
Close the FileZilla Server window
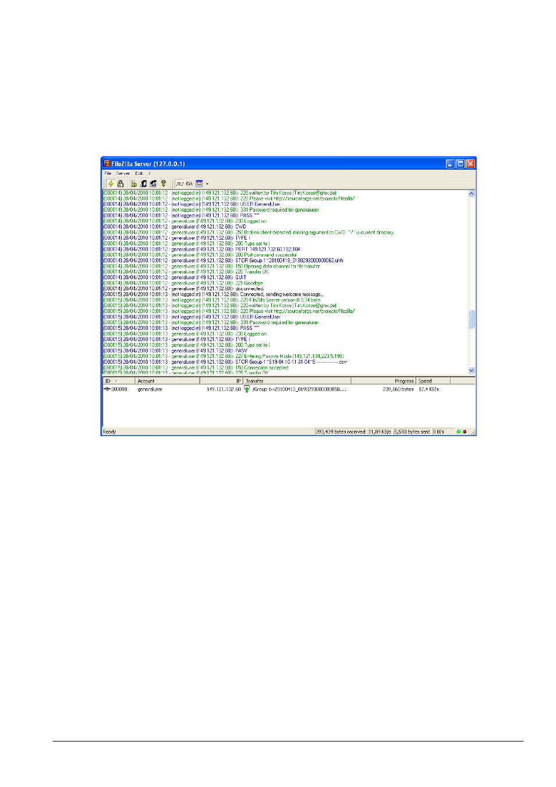click(470, 164)
